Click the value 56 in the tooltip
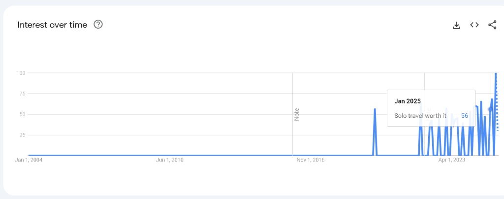The width and height of the screenshot is (504, 199). (x=465, y=116)
